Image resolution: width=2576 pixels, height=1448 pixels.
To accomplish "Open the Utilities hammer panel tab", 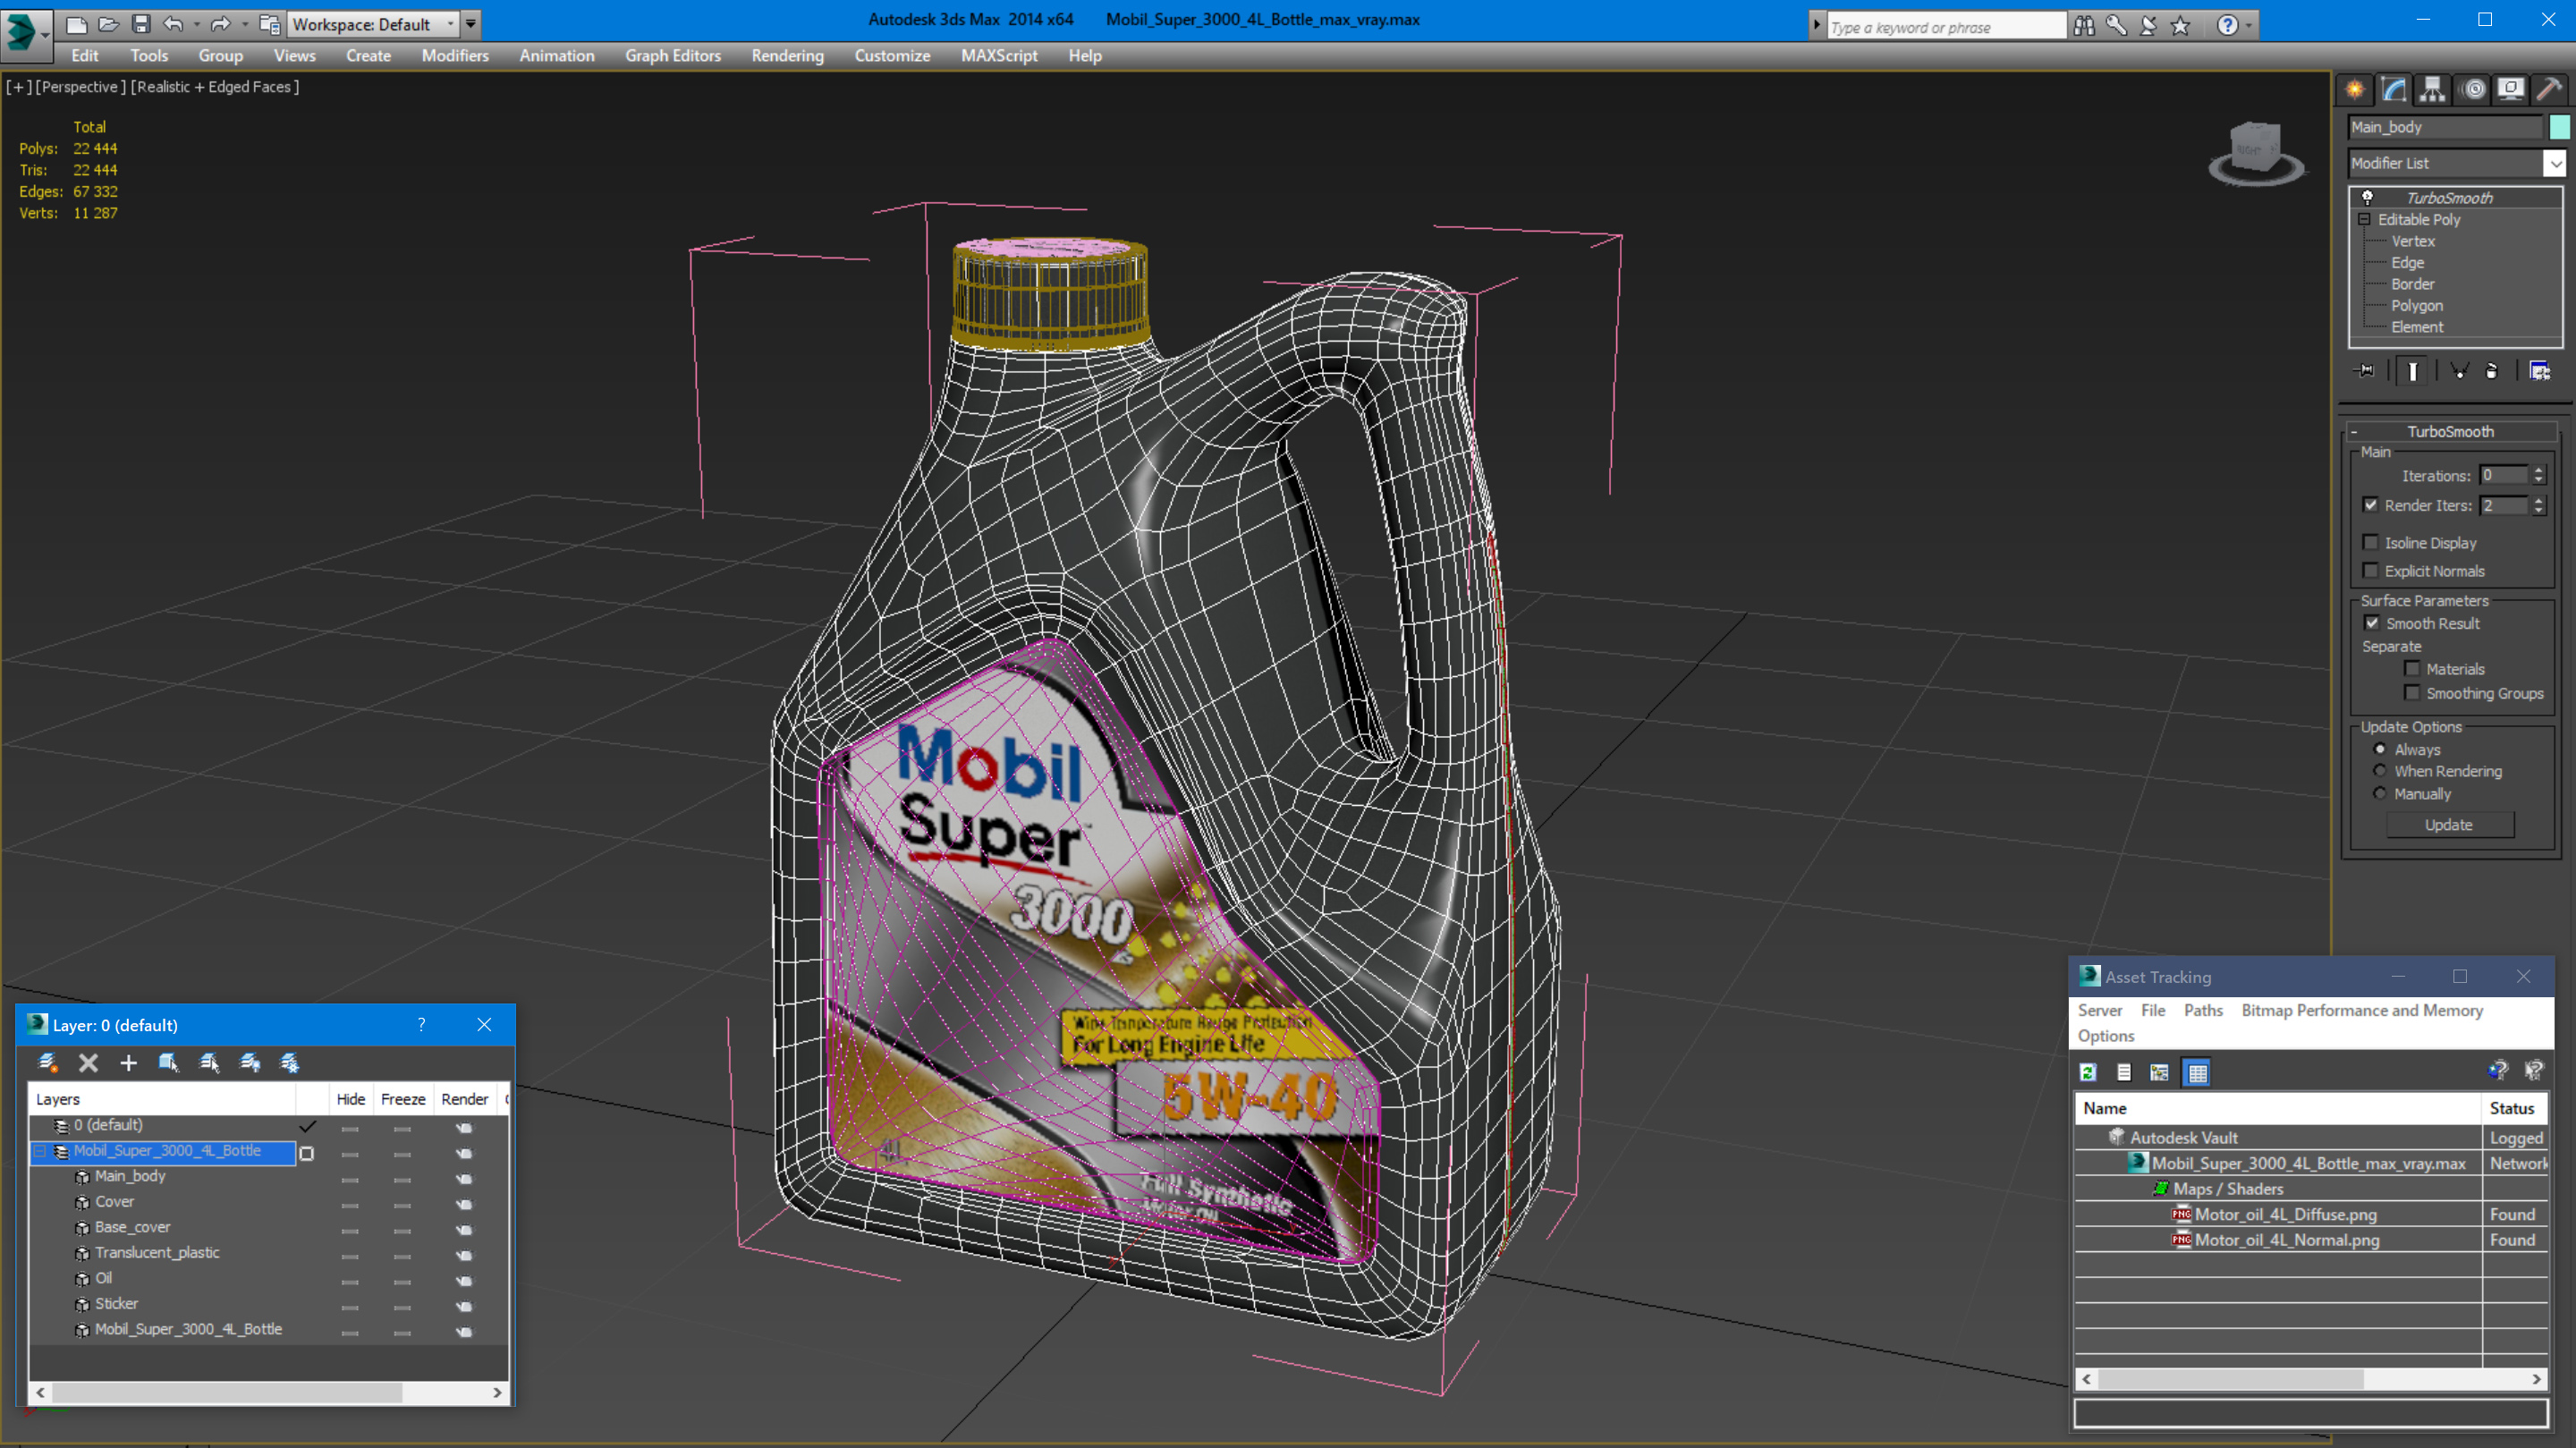I will pyautogui.click(x=2550, y=90).
